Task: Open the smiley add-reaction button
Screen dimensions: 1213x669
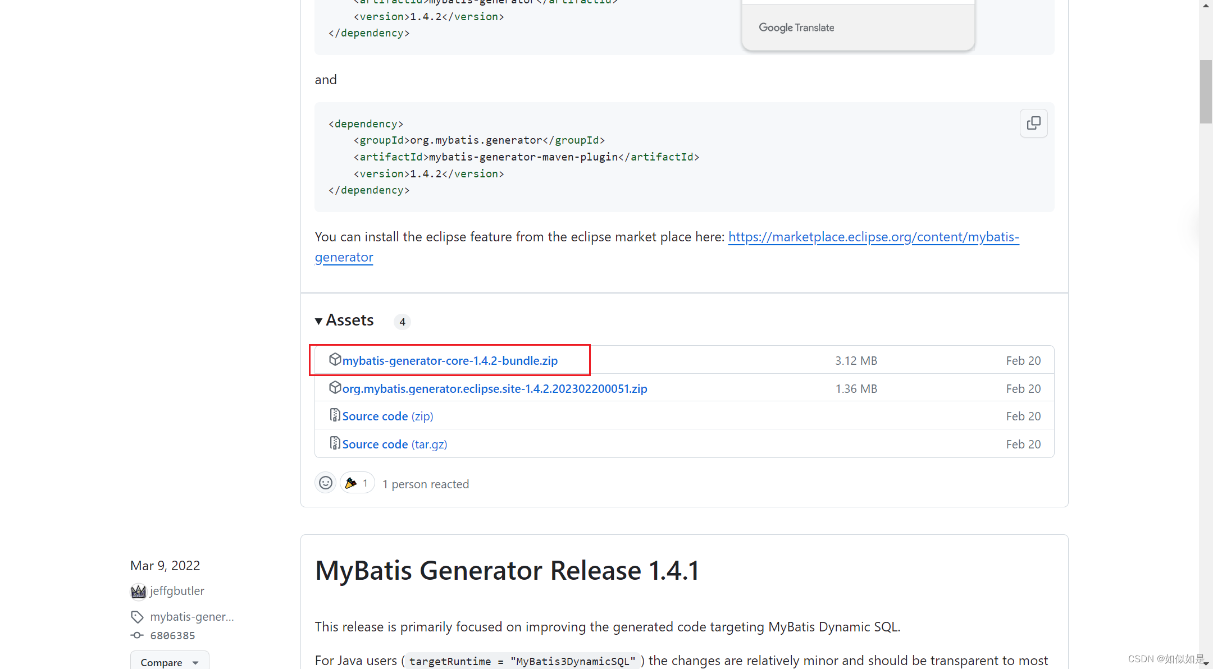Action: [325, 483]
